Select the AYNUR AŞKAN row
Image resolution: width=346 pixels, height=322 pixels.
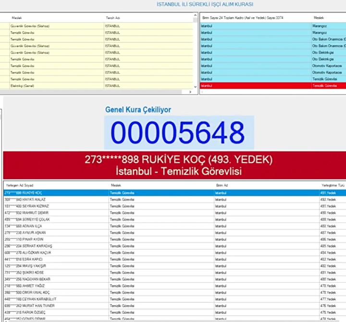coord(175,233)
